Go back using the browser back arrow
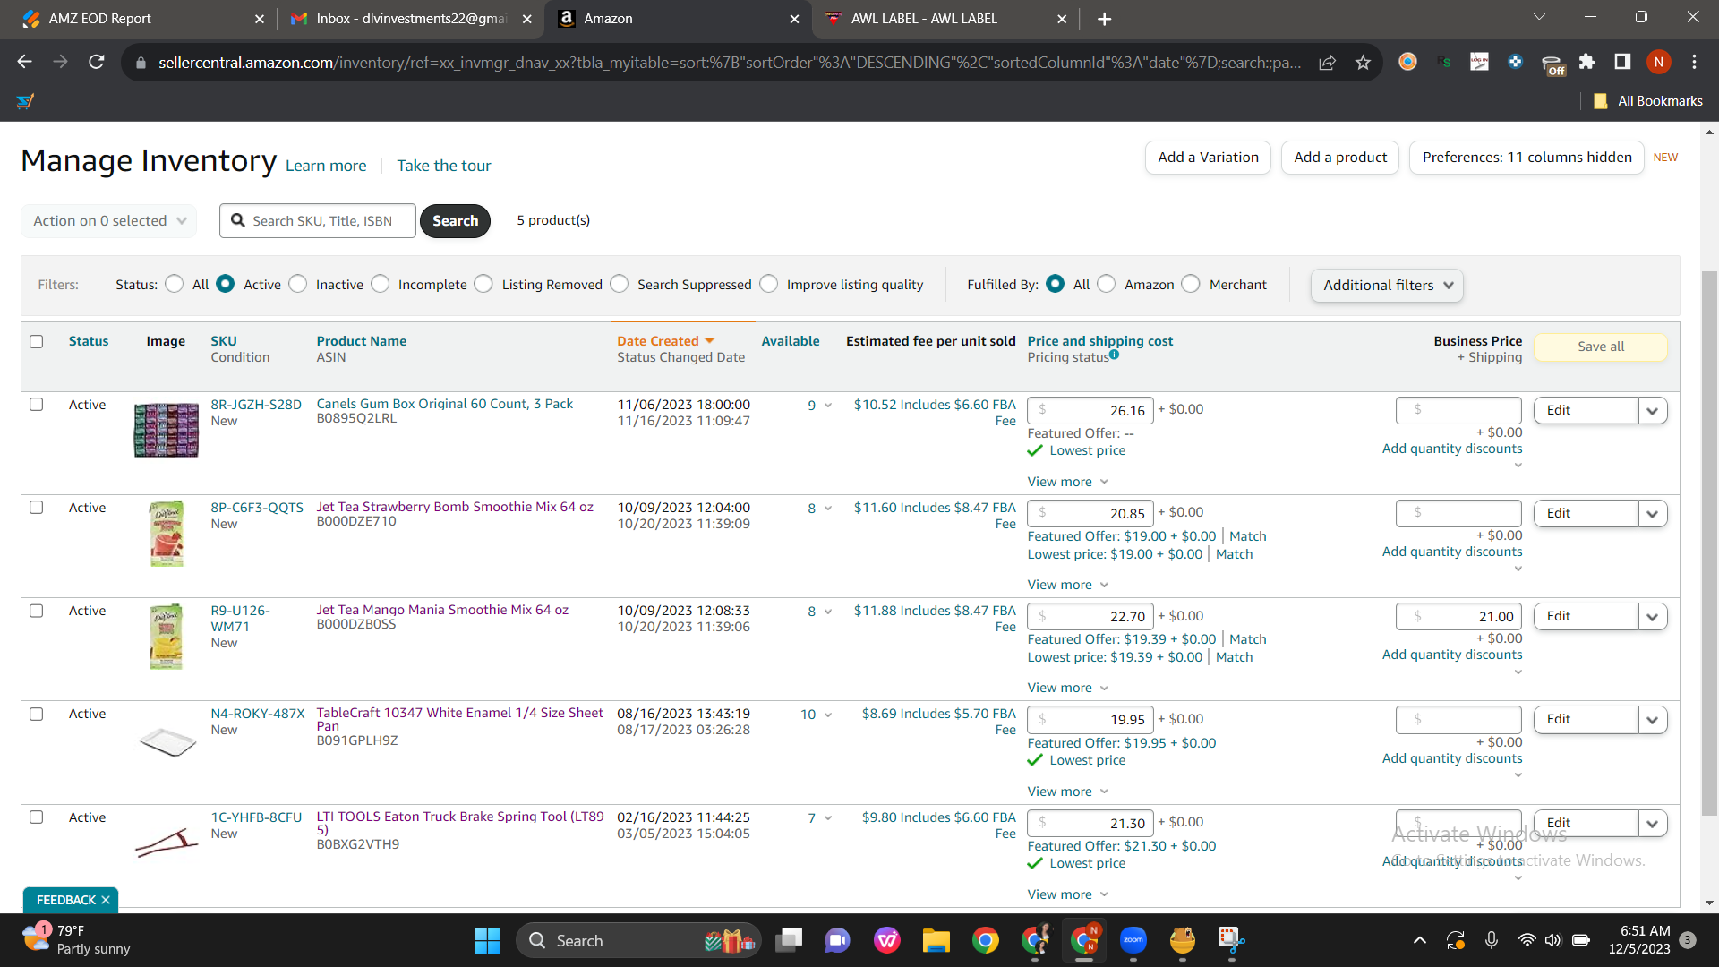This screenshot has height=967, width=1719. click(x=25, y=62)
